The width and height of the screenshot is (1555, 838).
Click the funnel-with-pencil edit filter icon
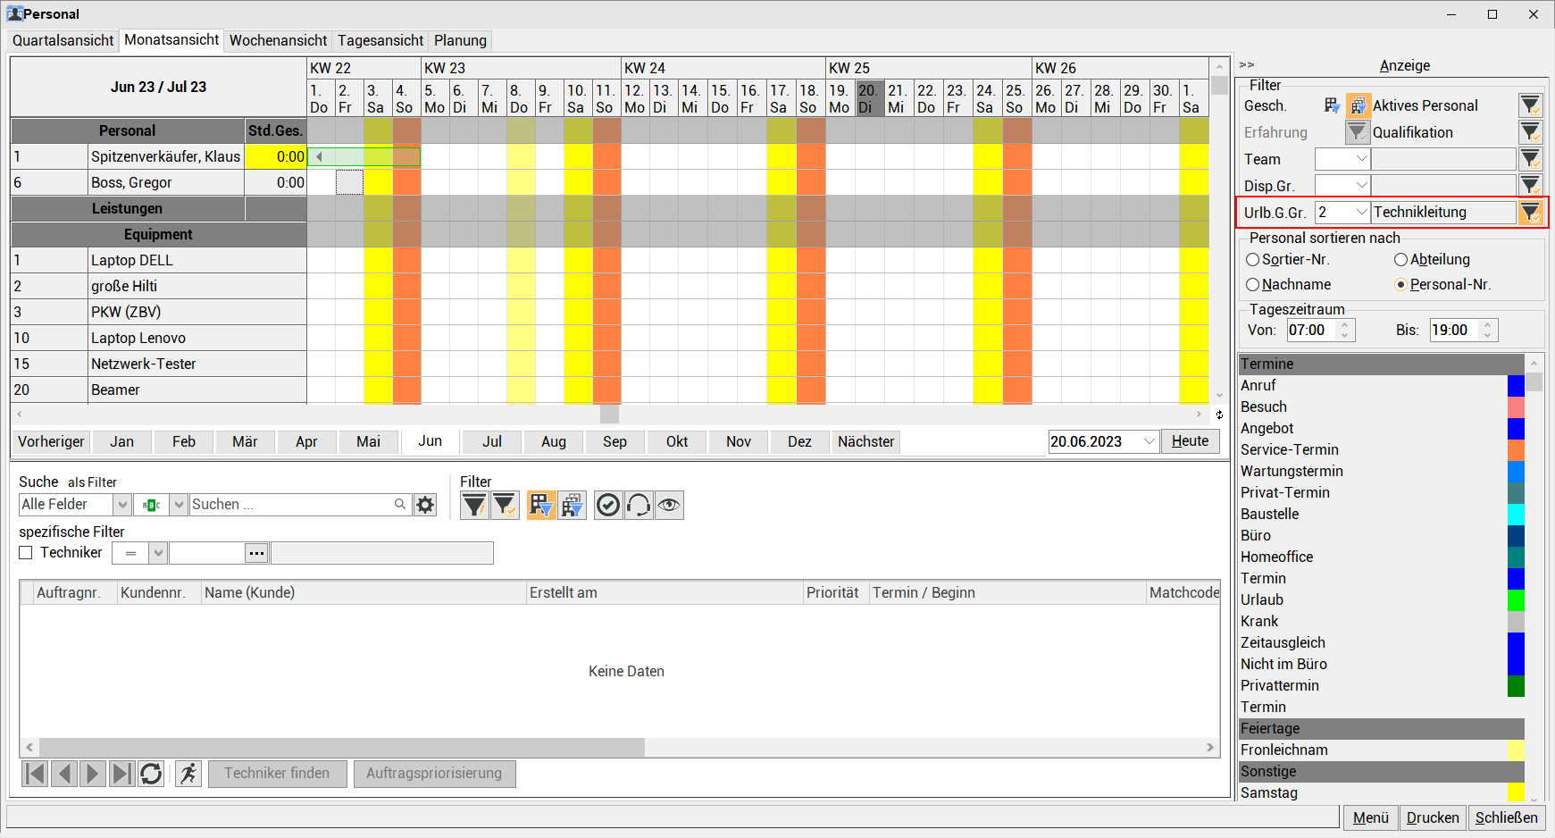[505, 506]
